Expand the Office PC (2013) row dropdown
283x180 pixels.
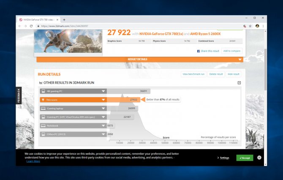tap(103, 134)
